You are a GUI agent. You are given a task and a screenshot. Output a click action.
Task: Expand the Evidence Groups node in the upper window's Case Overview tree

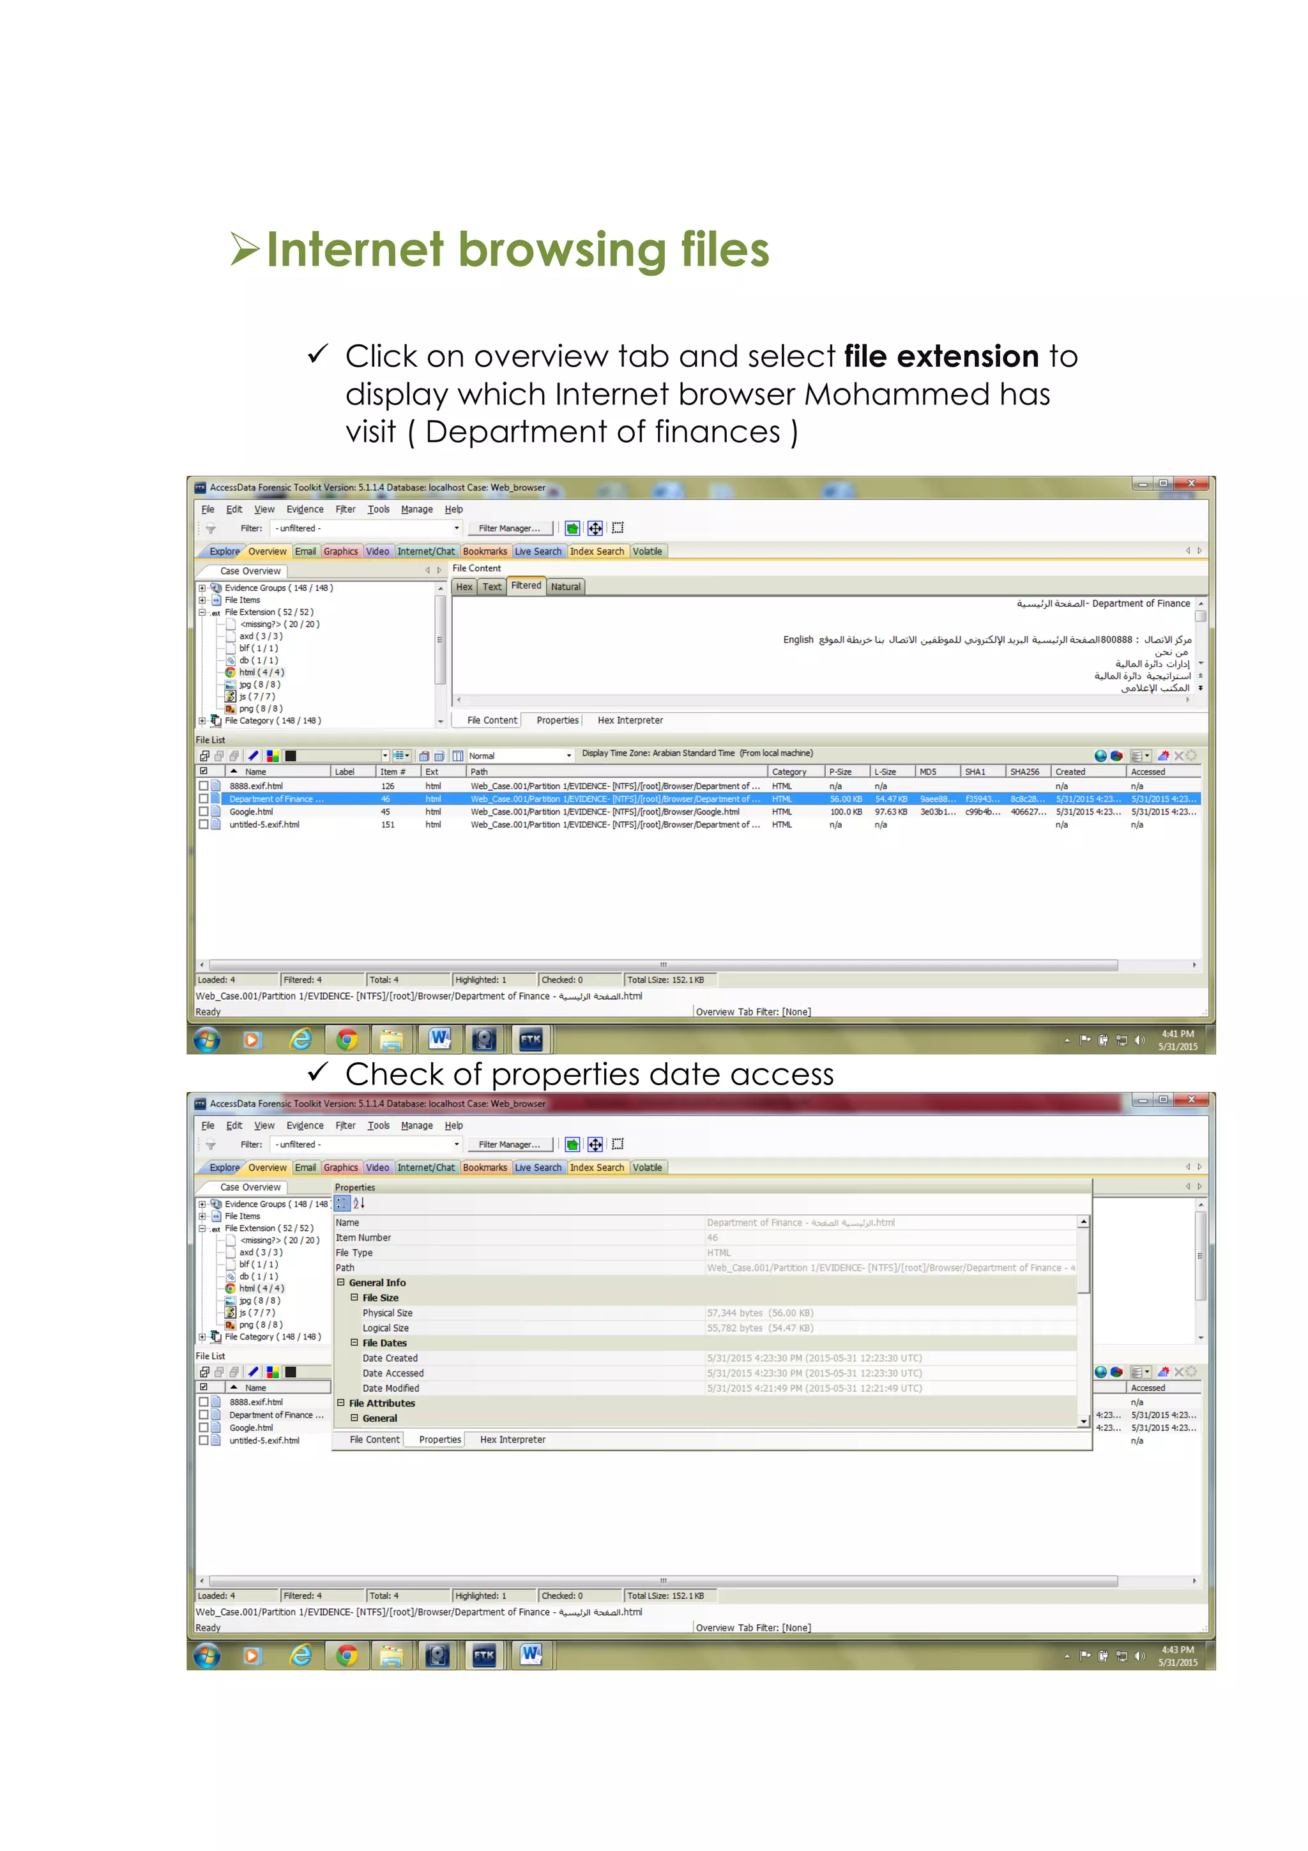click(x=202, y=588)
